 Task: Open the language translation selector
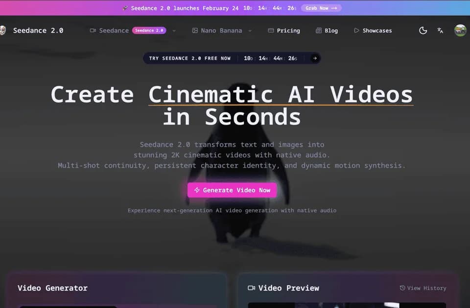point(440,30)
